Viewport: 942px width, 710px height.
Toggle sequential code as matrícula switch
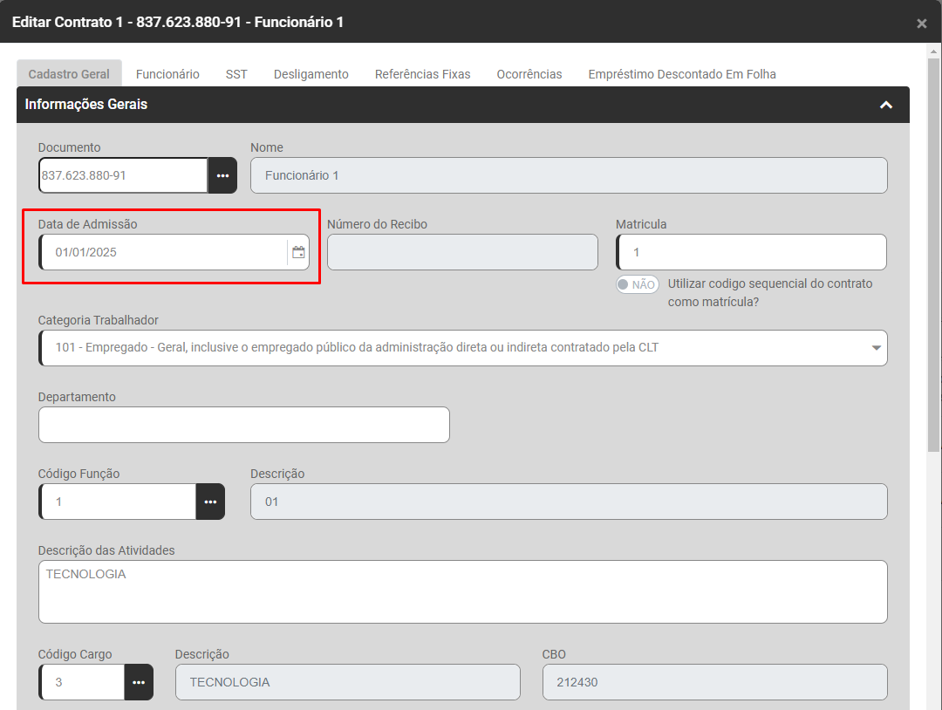click(x=637, y=284)
